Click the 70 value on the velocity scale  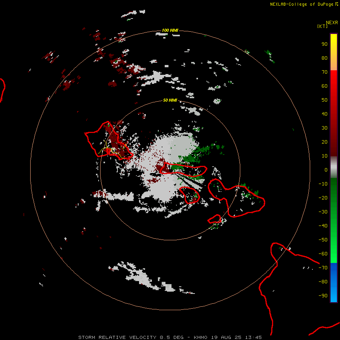coord(325,72)
